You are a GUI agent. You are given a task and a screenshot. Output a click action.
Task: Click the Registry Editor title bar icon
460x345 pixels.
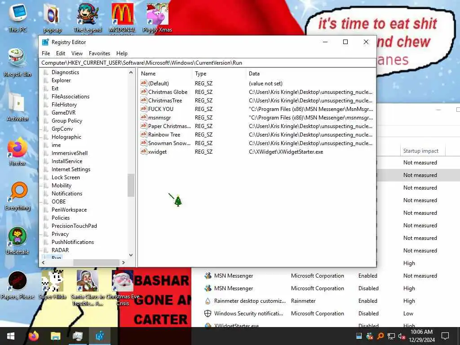(x=45, y=42)
